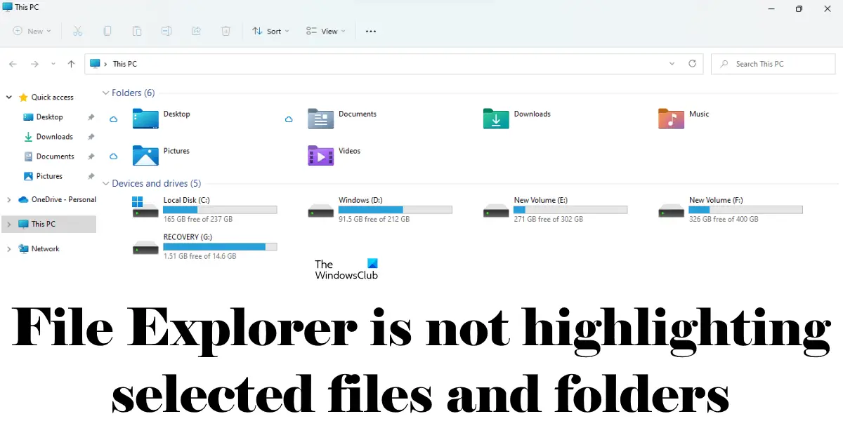The image size is (843, 421).
Task: Select the Pictures folder icon in Folders
Action: 145,155
